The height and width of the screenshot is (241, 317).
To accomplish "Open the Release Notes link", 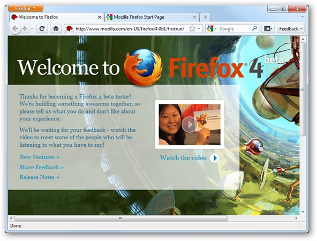I will [x=39, y=177].
